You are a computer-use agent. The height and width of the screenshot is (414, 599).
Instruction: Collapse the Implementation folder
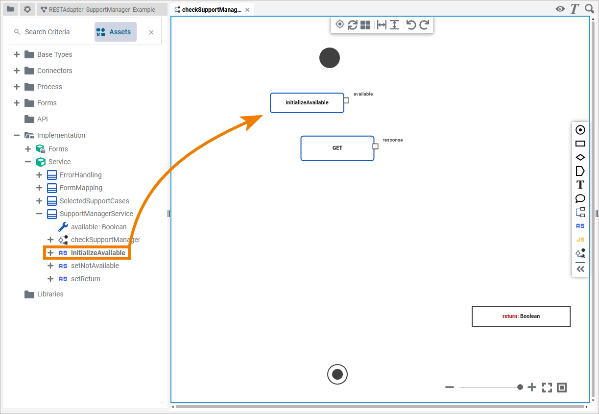click(x=17, y=135)
